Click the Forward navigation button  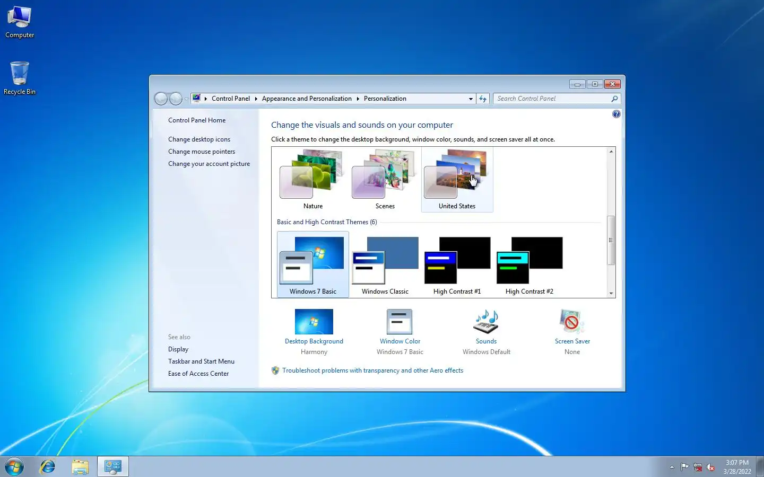(x=176, y=99)
